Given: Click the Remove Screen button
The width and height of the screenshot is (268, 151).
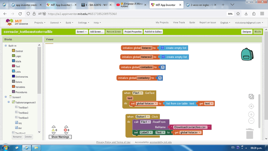Looking at the screenshot, I should point(114,31).
